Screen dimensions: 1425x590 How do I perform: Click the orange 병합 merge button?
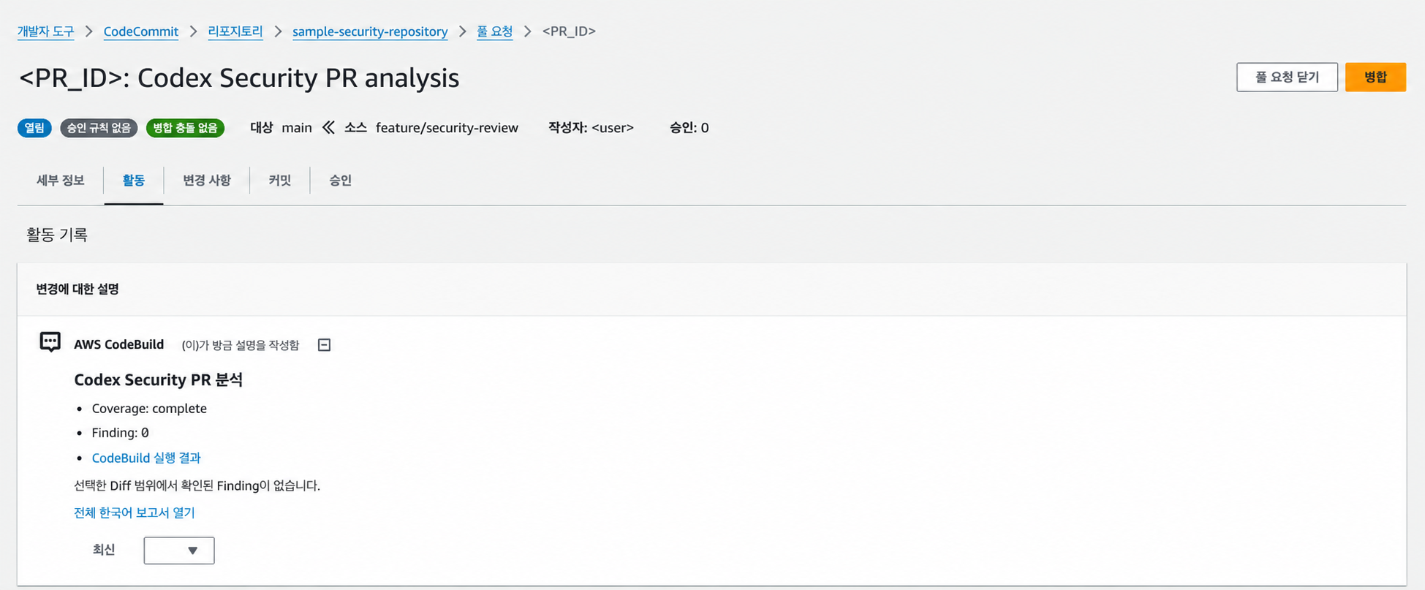1375,77
